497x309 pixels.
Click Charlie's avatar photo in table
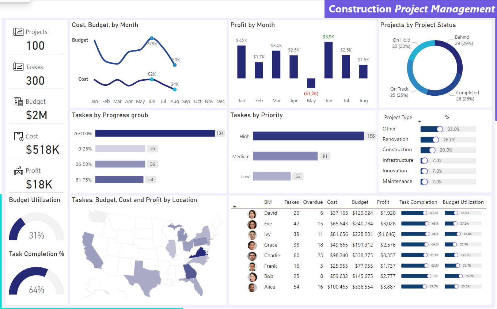tap(252, 256)
